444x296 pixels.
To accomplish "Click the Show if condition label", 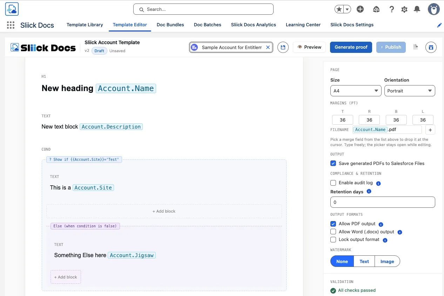I will (84, 159).
